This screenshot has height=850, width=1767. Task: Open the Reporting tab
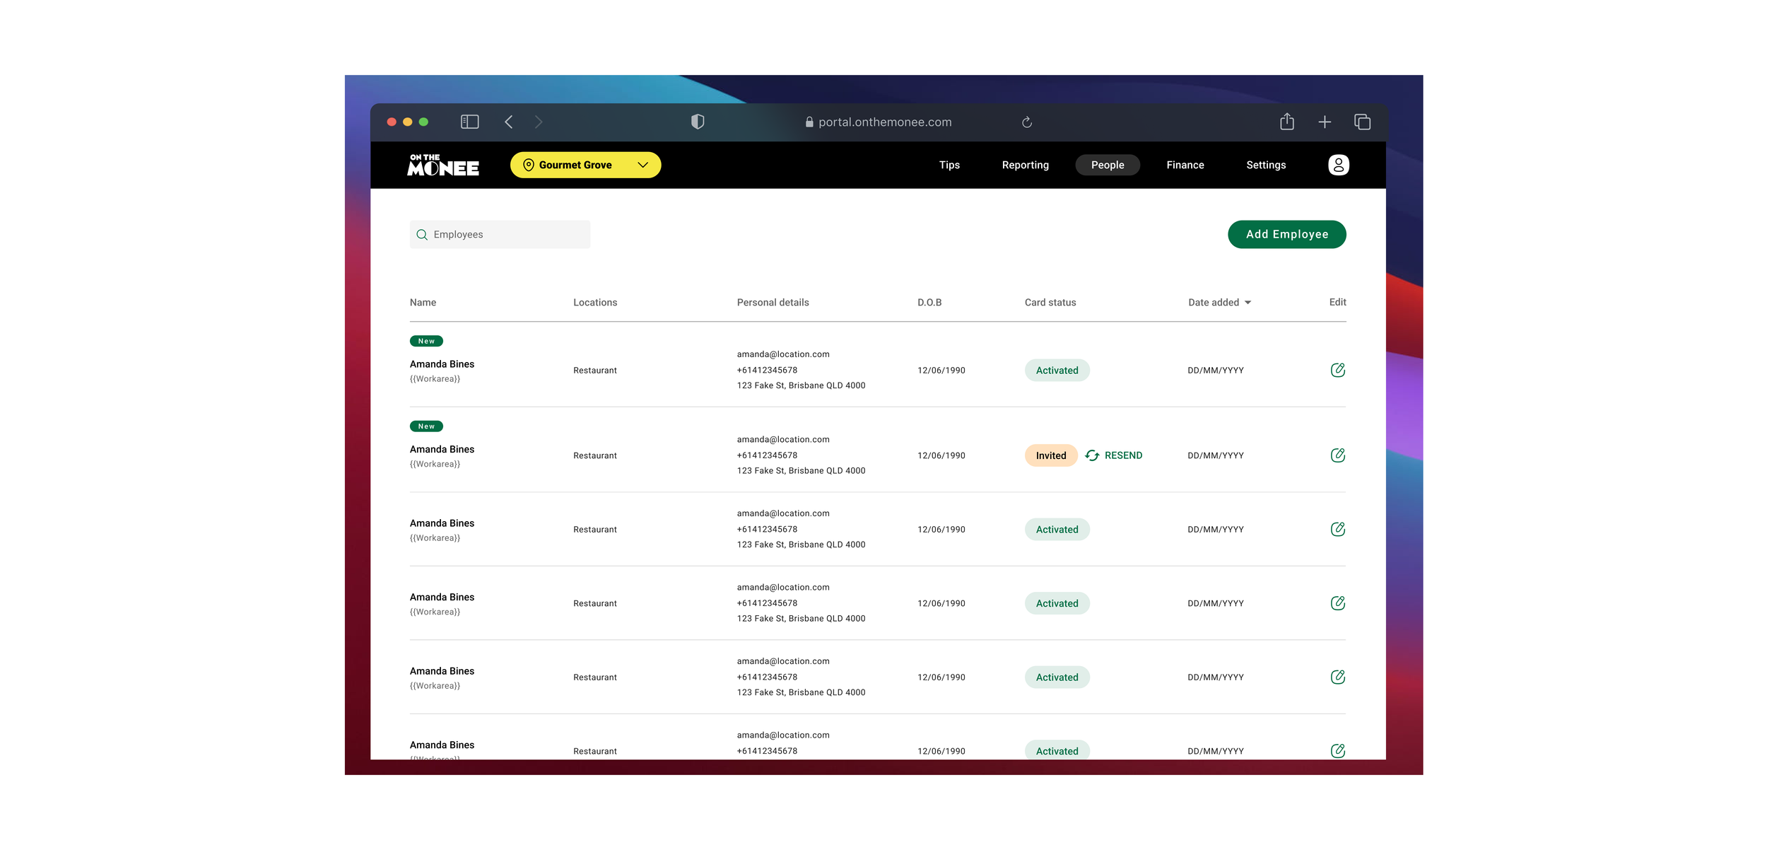(x=1025, y=165)
